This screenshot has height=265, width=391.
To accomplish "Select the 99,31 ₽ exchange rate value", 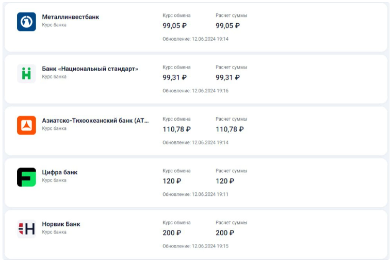I will pos(174,77).
